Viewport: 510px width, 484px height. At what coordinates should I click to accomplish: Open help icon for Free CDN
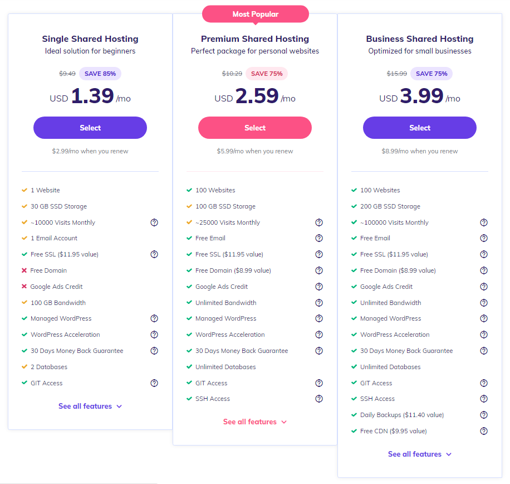[x=484, y=431]
